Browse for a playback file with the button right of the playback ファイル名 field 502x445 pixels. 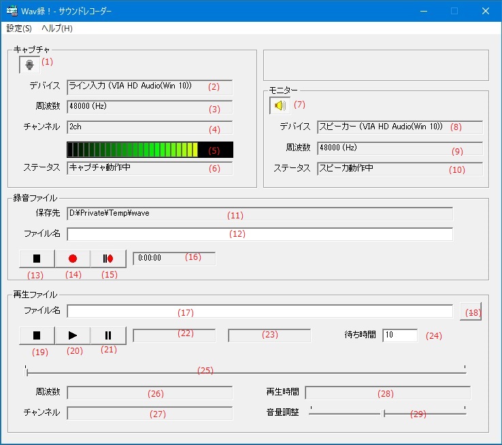coord(471,312)
